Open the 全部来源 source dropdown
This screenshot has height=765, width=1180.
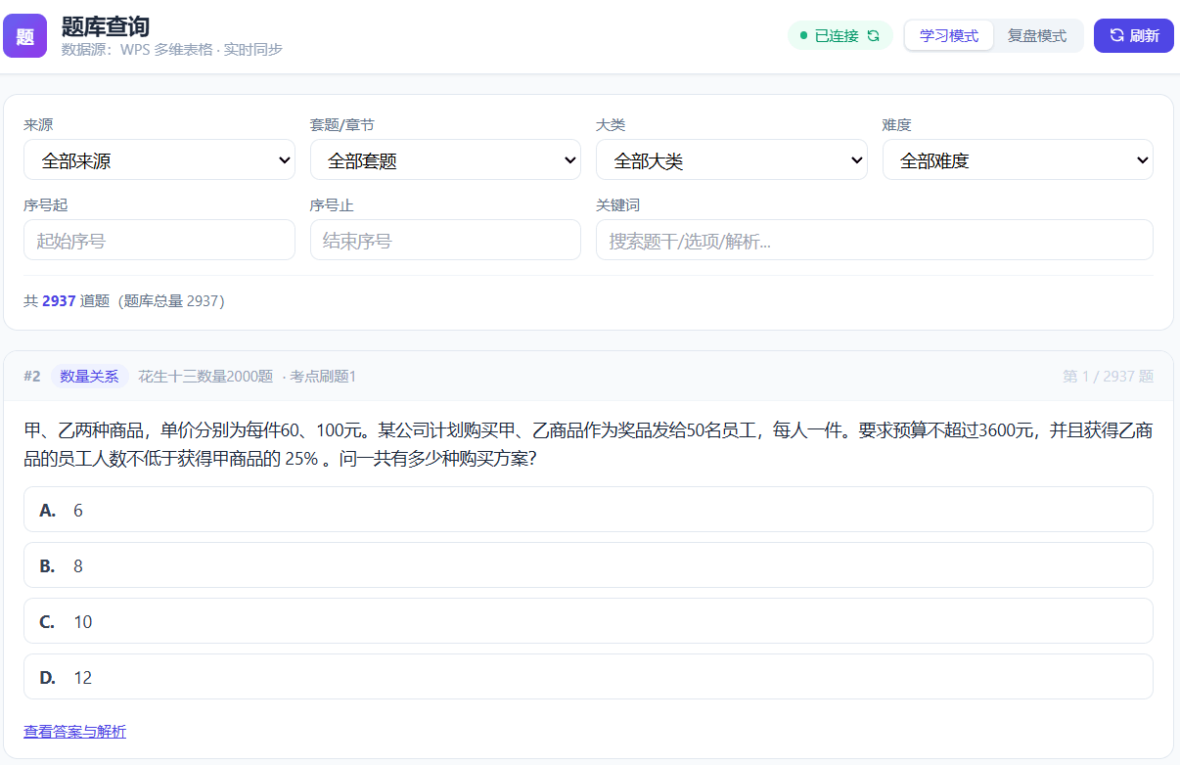tap(159, 159)
